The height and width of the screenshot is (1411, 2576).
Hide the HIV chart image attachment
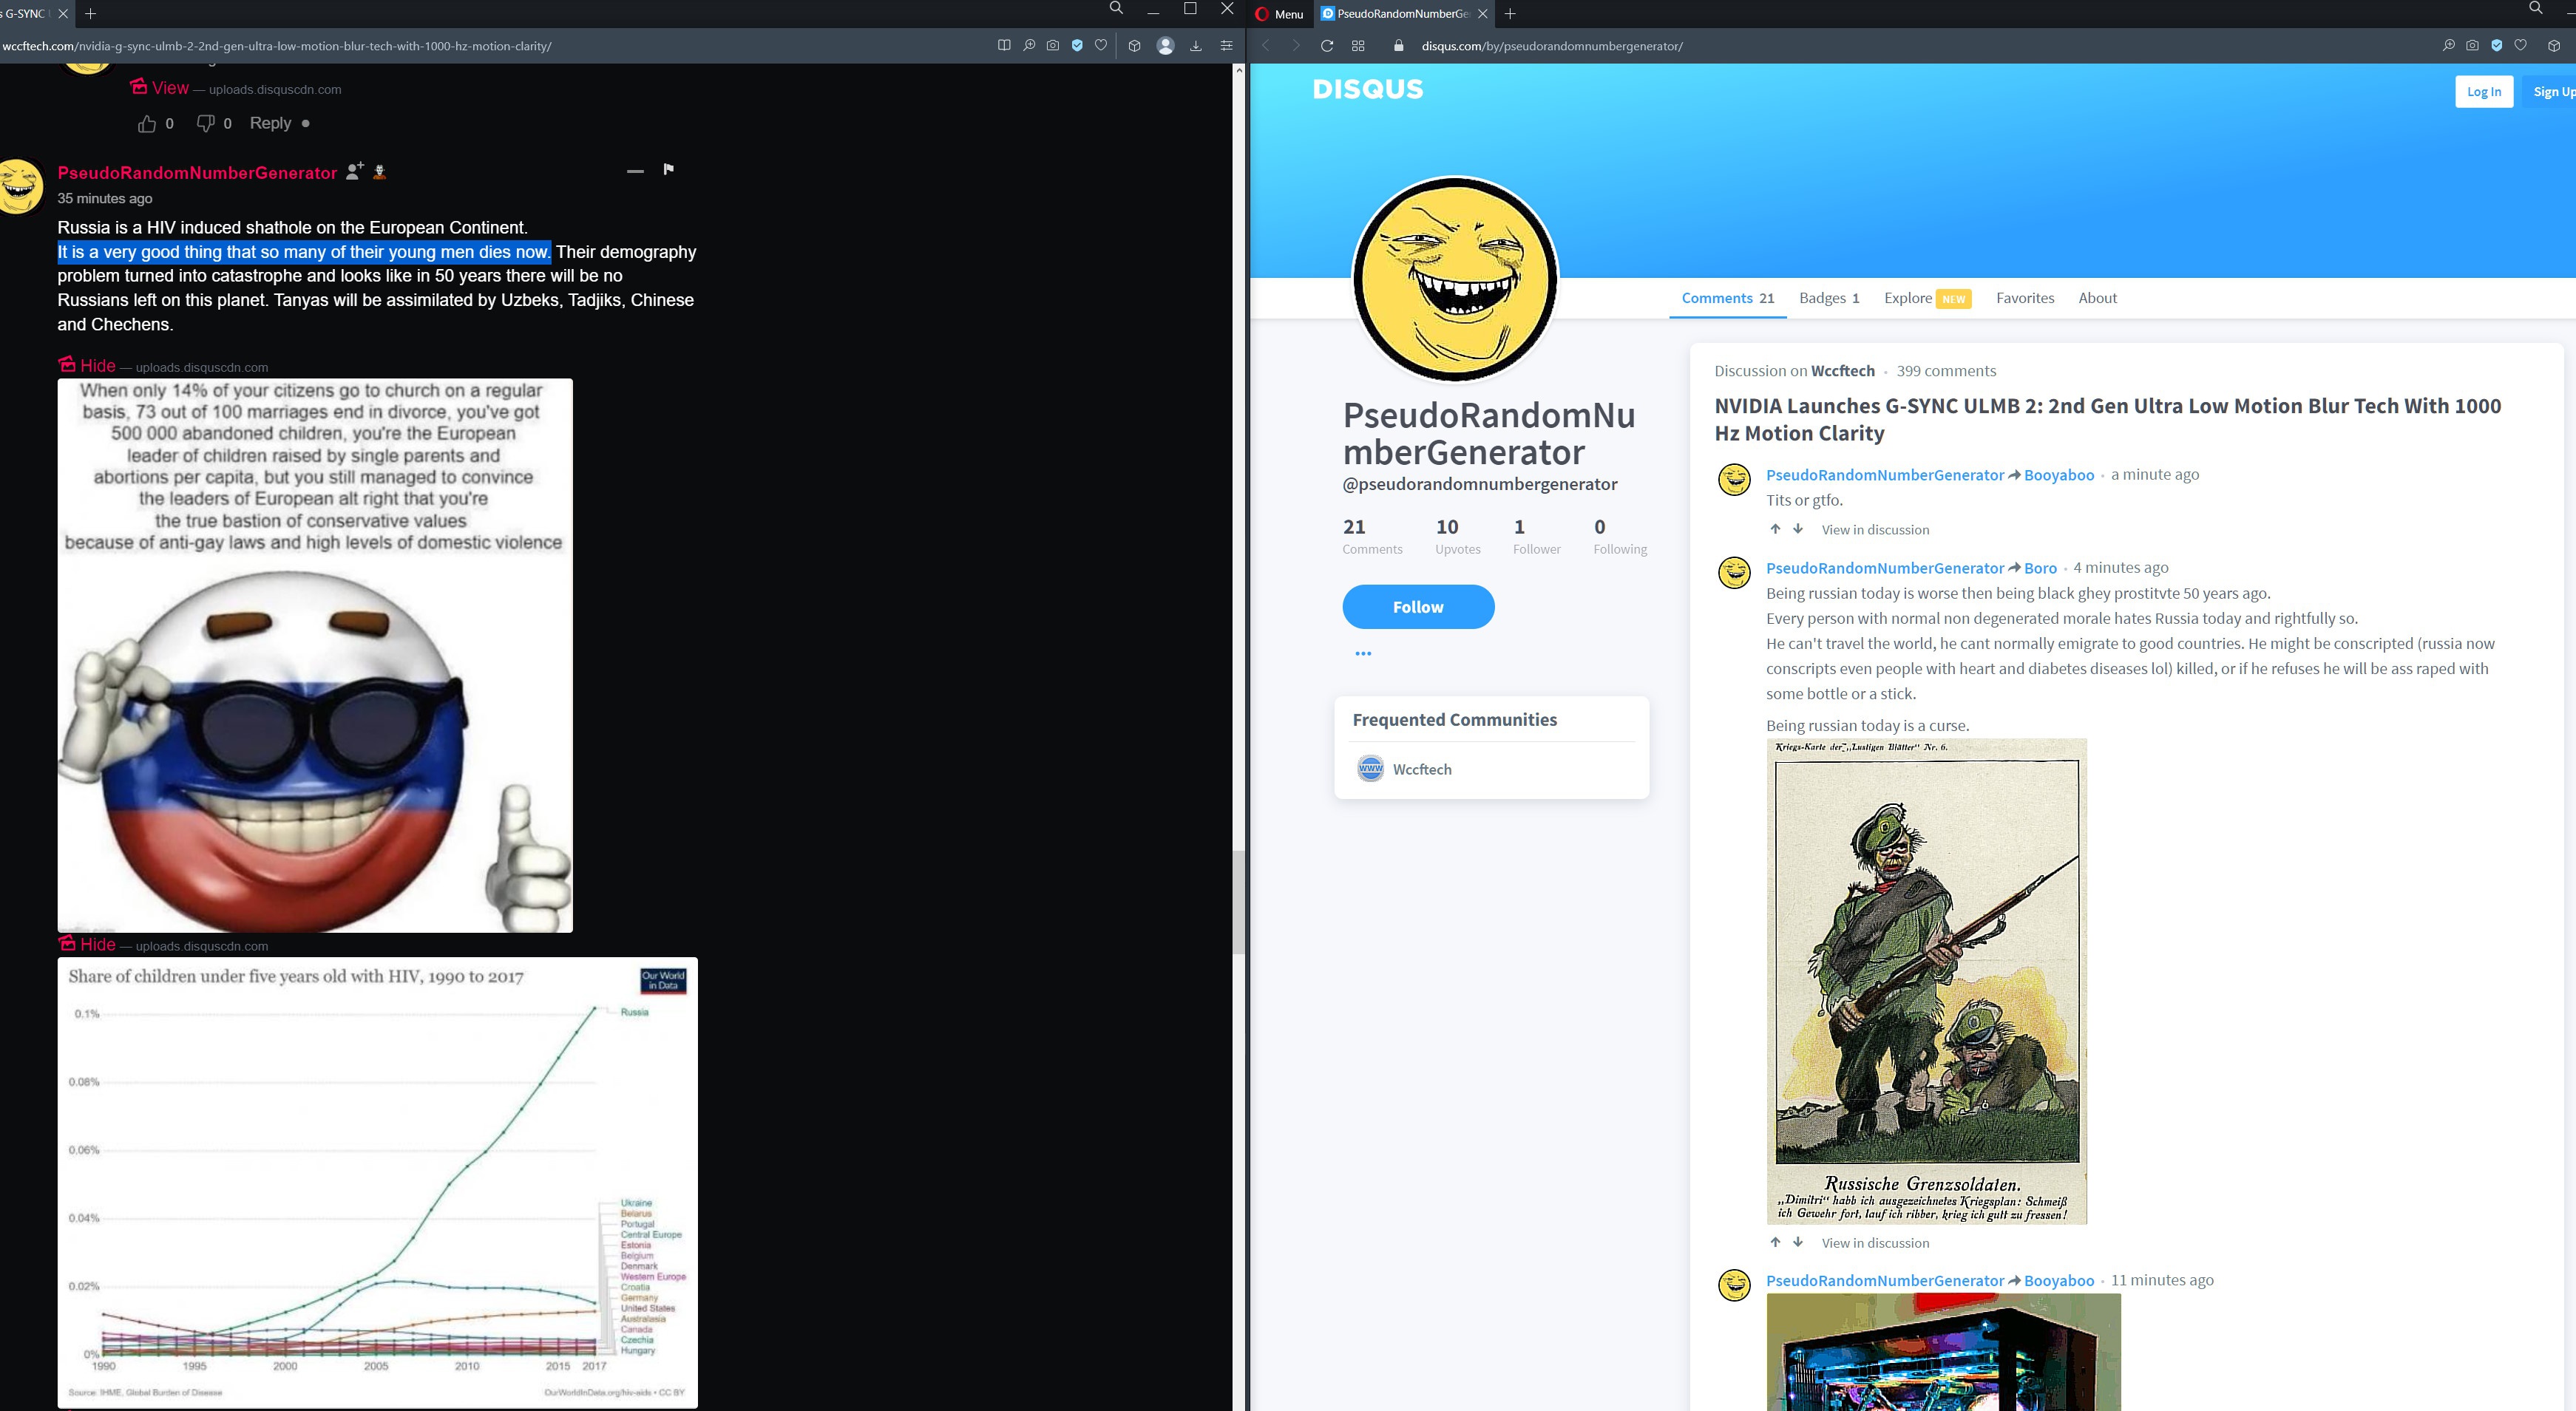coord(97,945)
